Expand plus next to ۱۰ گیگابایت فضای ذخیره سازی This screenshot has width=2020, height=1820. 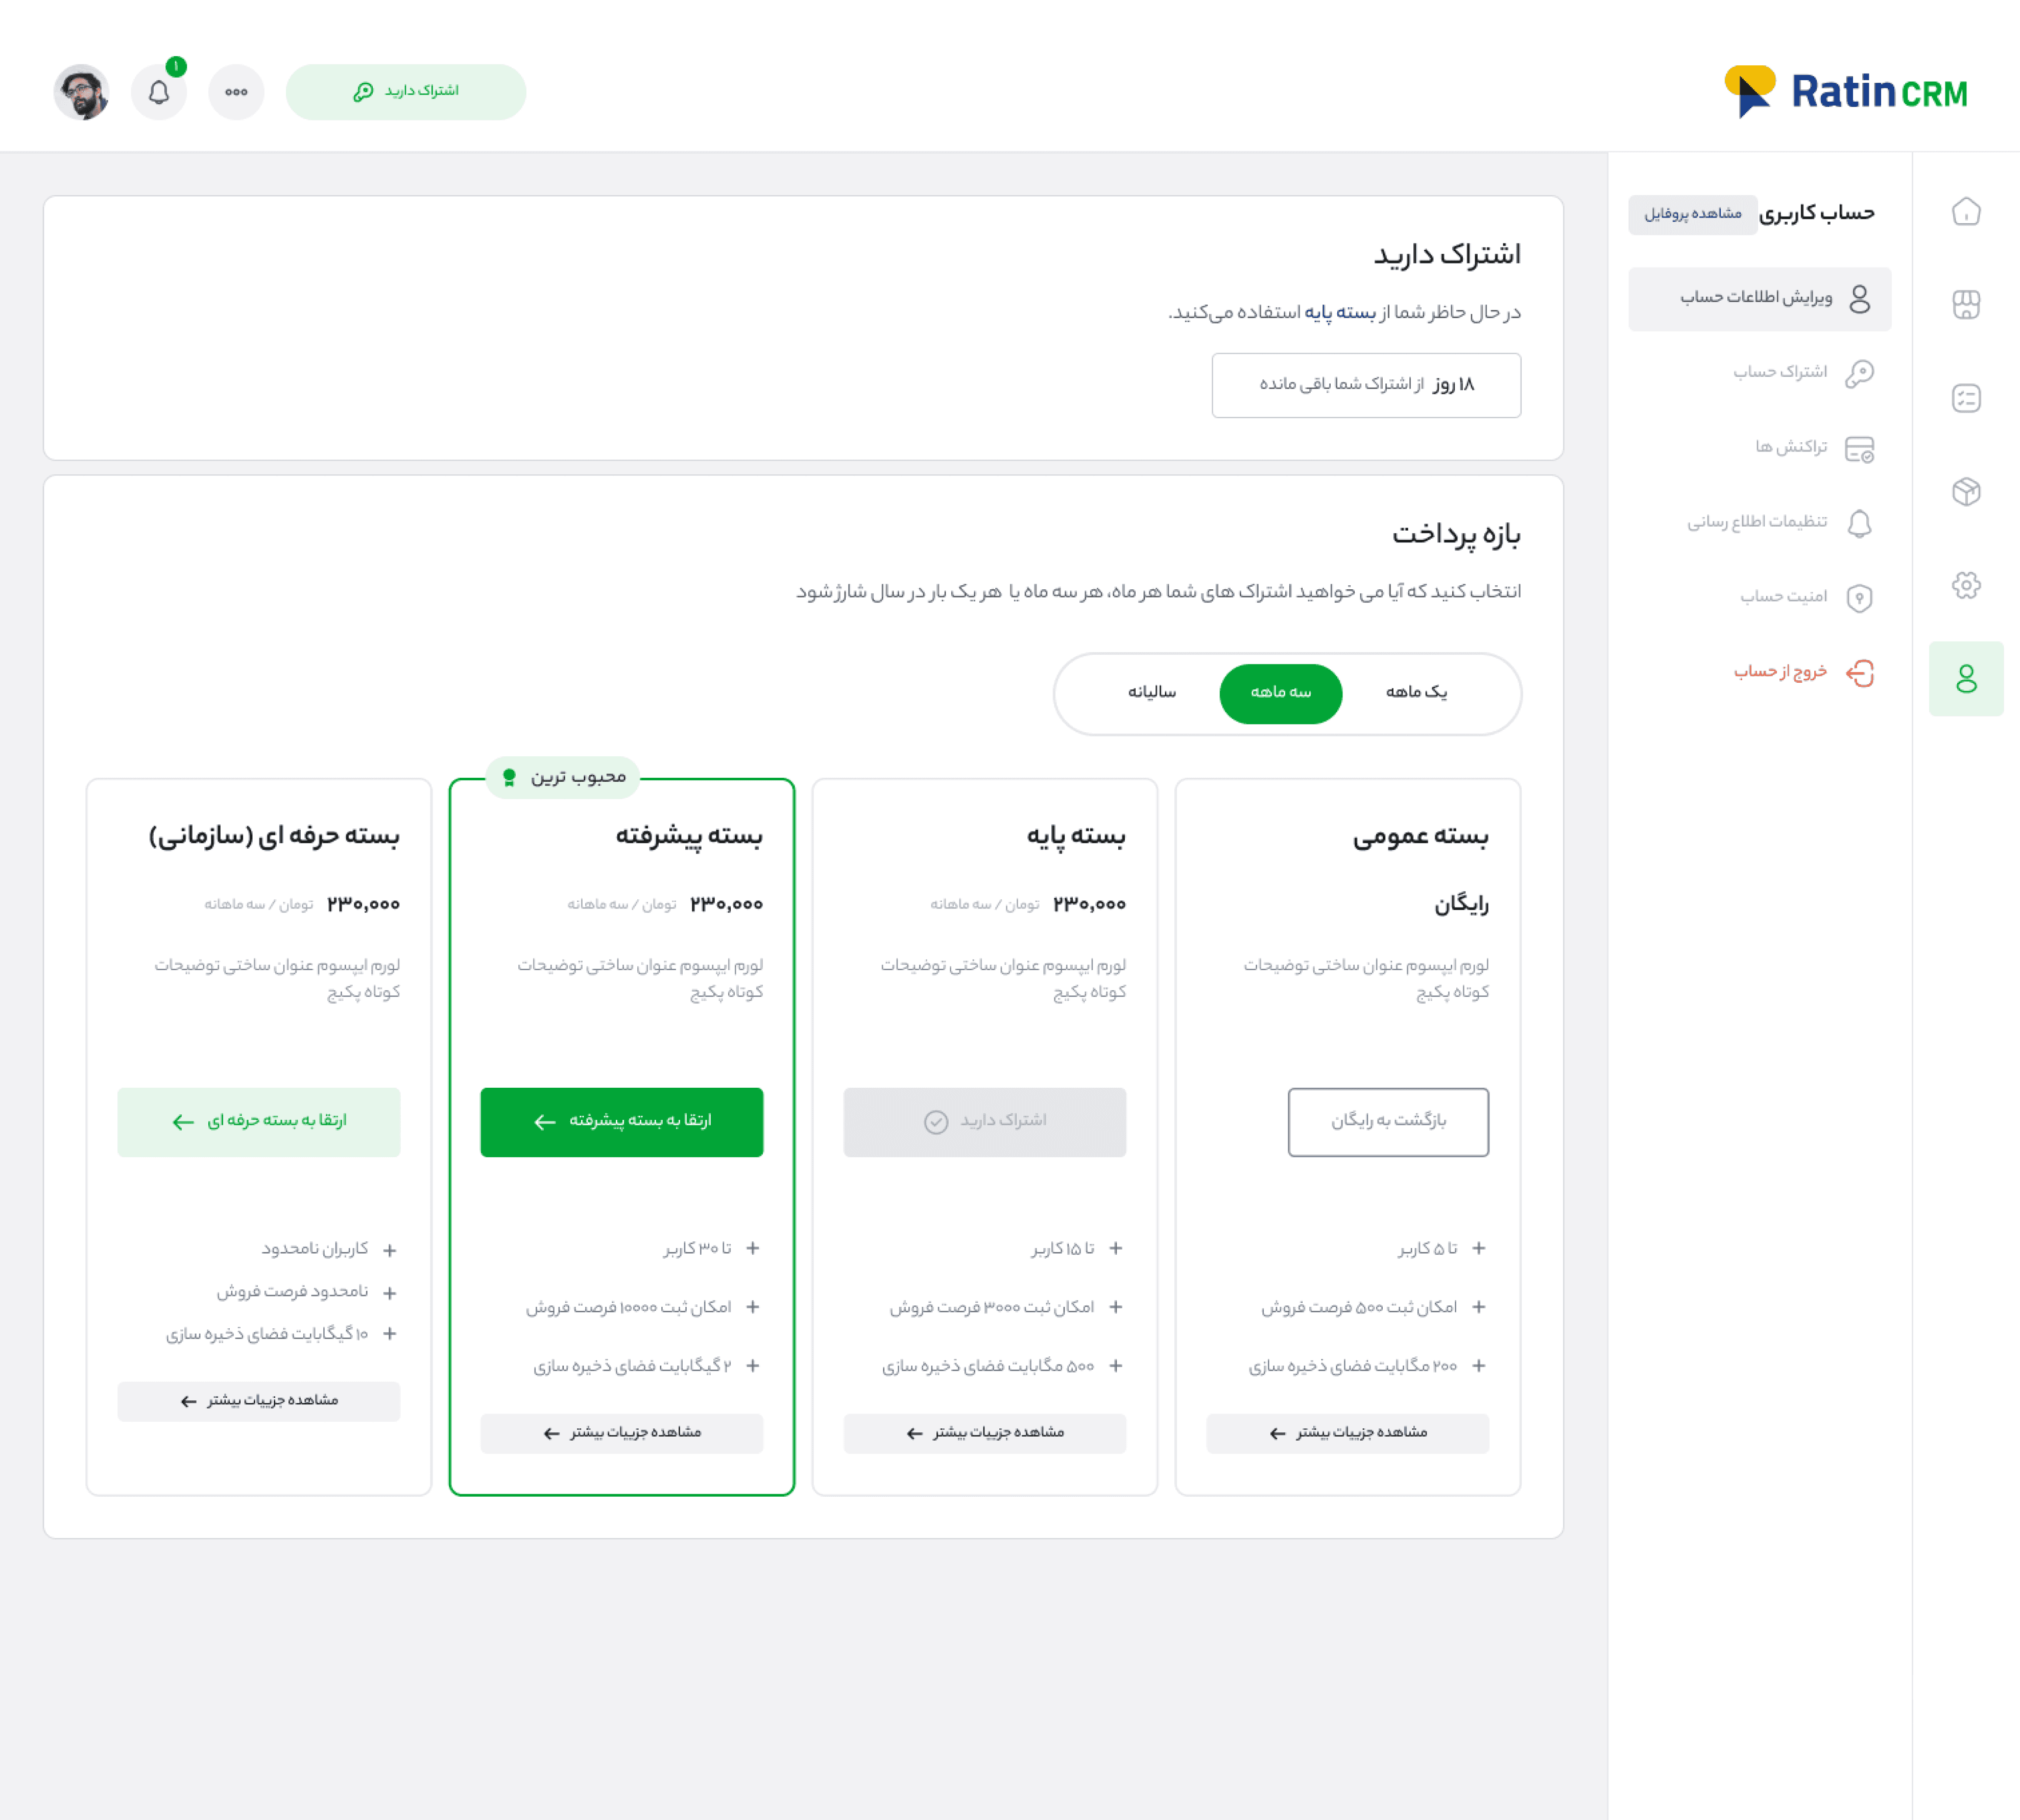390,1334
